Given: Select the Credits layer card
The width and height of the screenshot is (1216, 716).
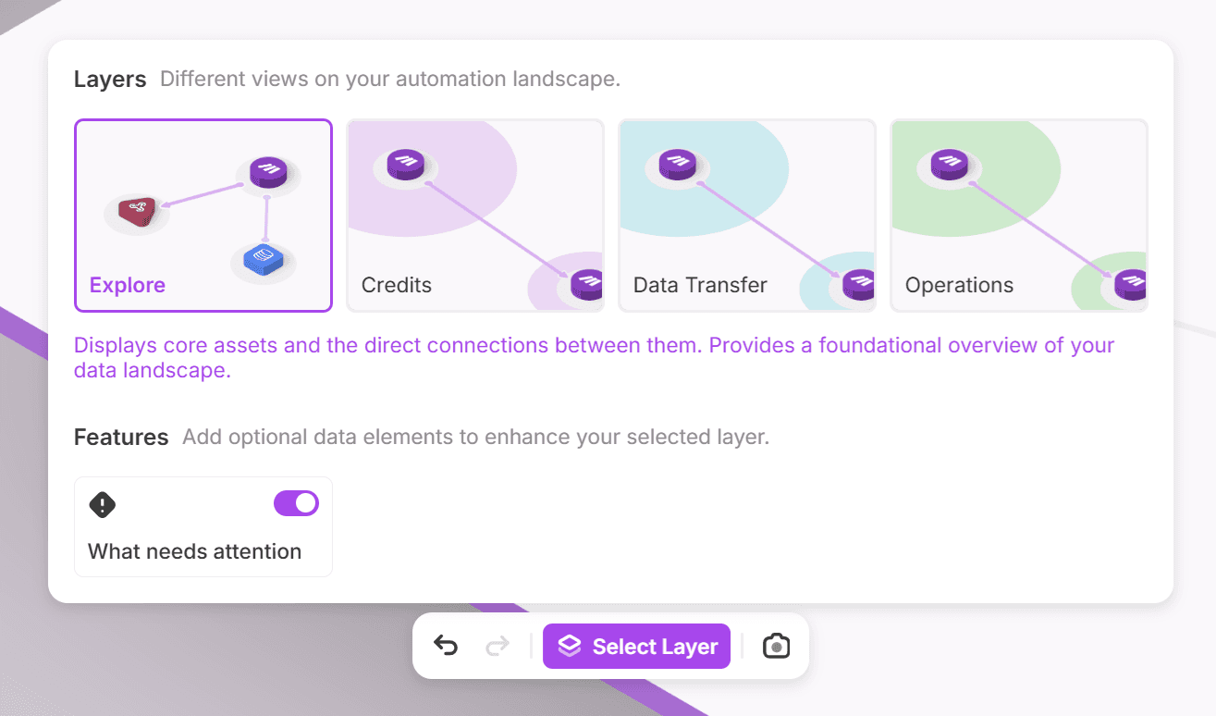Looking at the screenshot, I should tap(474, 215).
